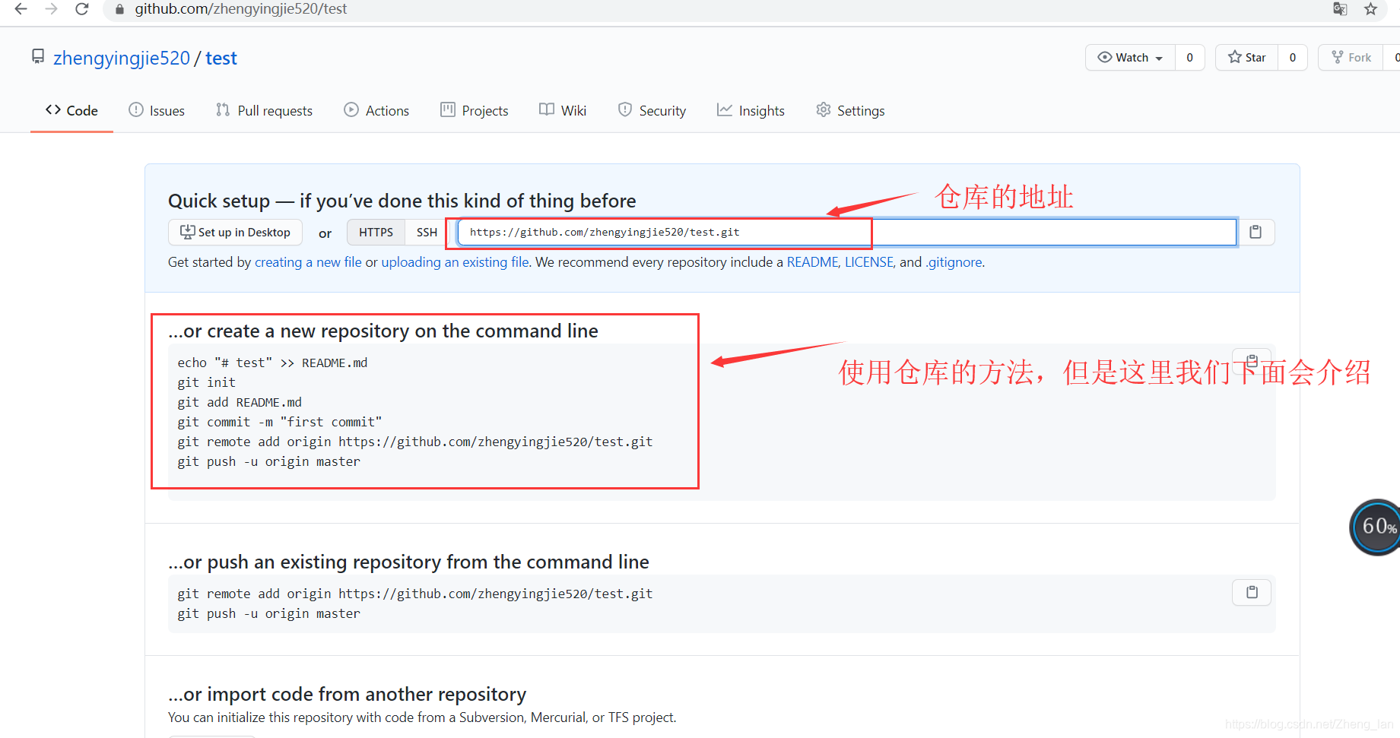Open the Insights tab
Viewport: 1400px width, 738px height.
click(751, 110)
